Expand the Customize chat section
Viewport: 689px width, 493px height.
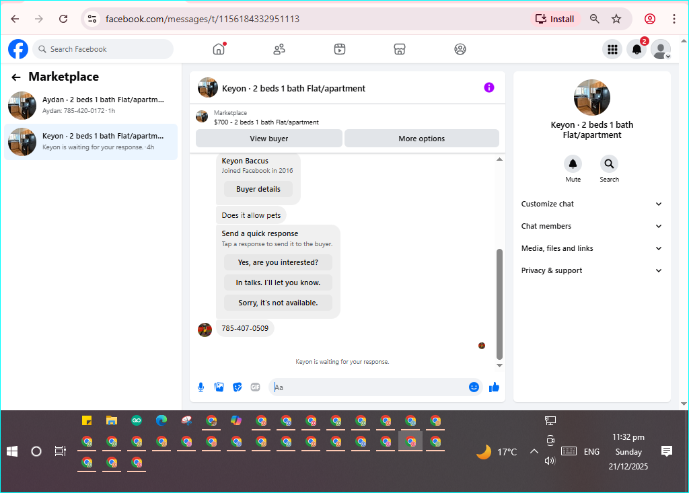click(591, 204)
